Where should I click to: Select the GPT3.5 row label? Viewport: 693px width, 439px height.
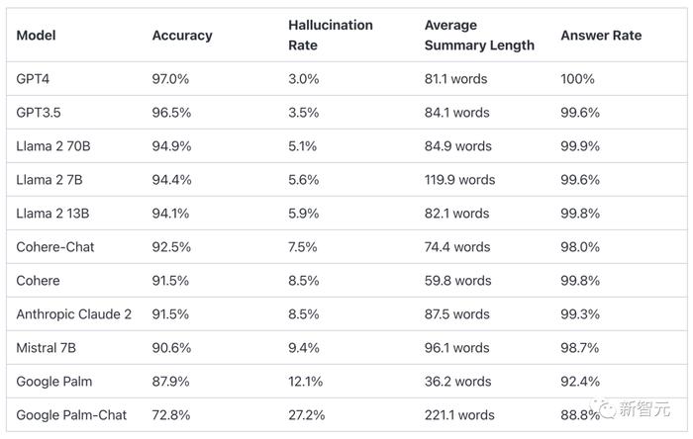click(39, 113)
